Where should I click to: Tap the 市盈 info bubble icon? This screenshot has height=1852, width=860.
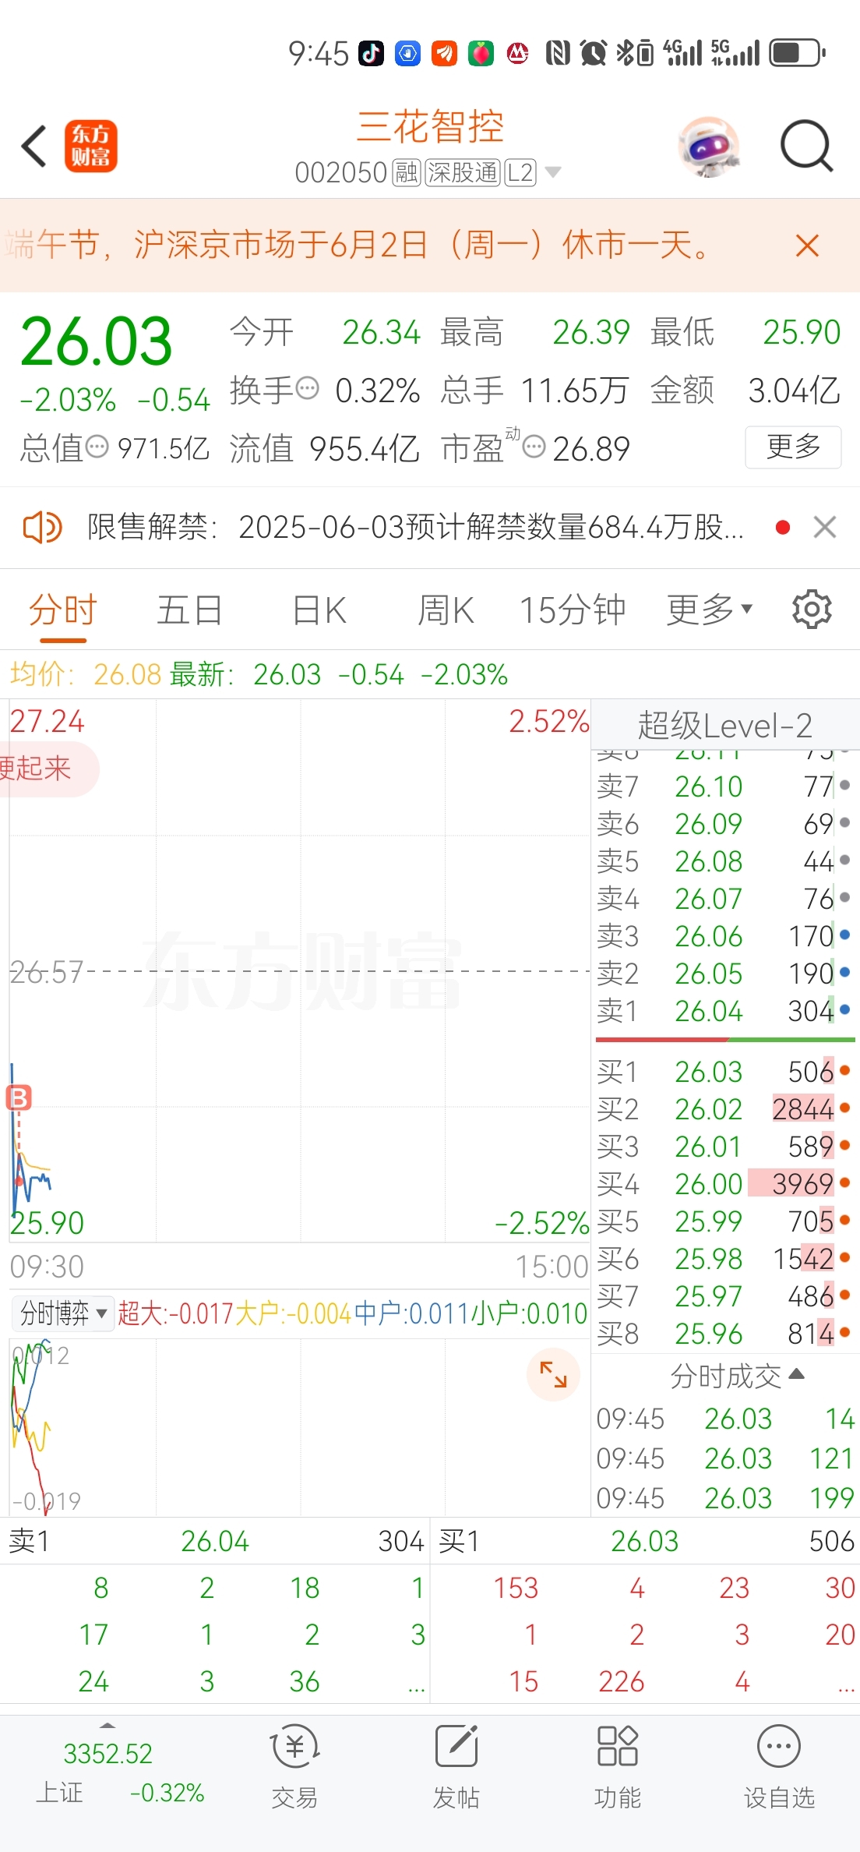tap(534, 447)
